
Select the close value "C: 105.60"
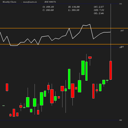tap(48, 10)
